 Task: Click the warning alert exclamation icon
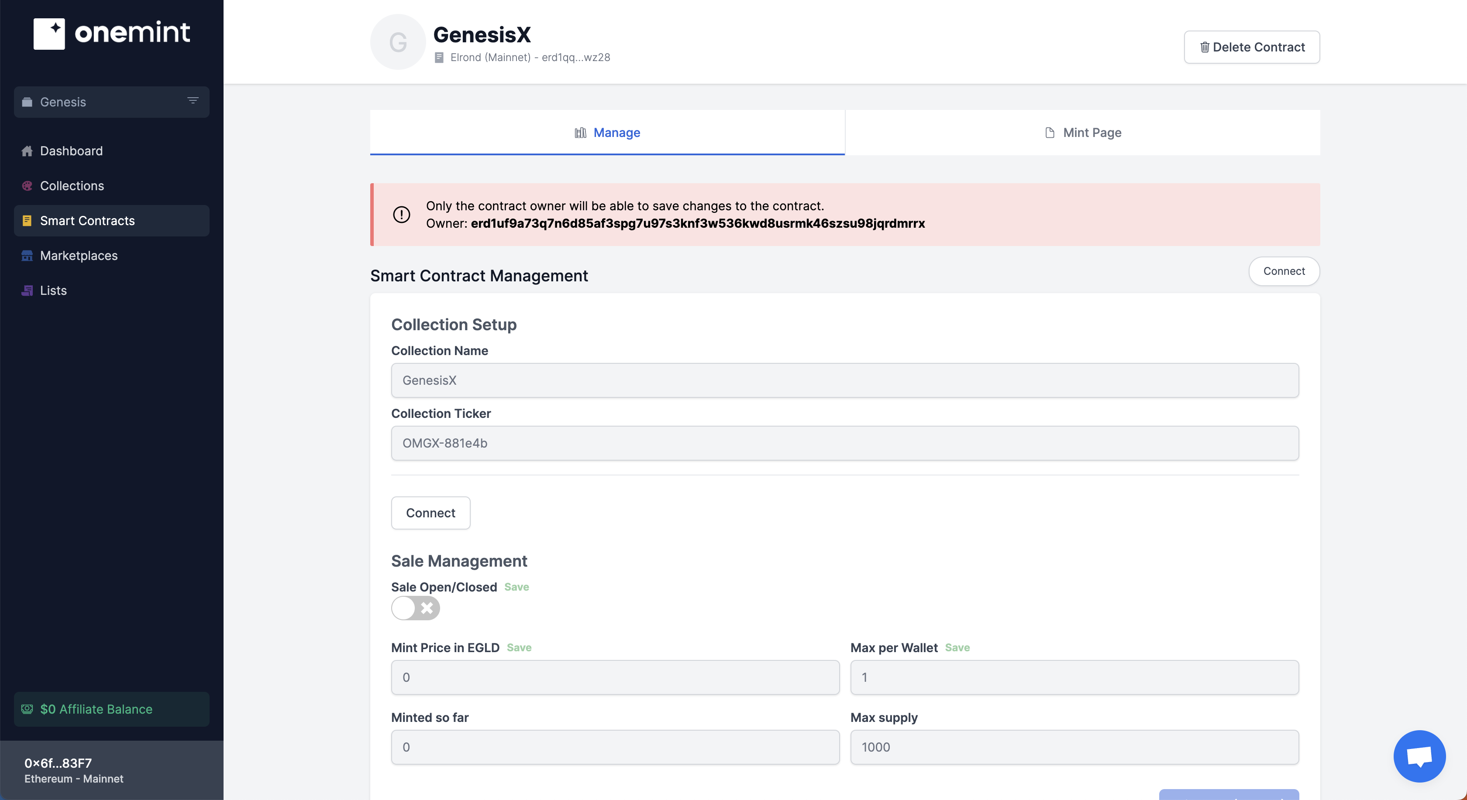coord(402,215)
